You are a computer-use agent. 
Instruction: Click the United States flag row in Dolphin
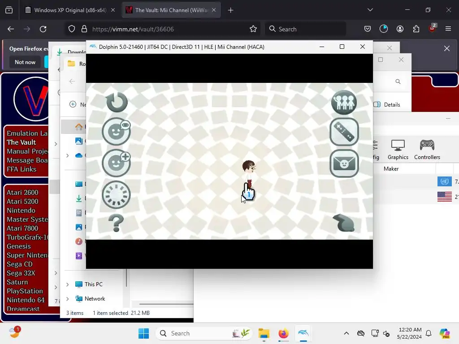click(x=444, y=197)
